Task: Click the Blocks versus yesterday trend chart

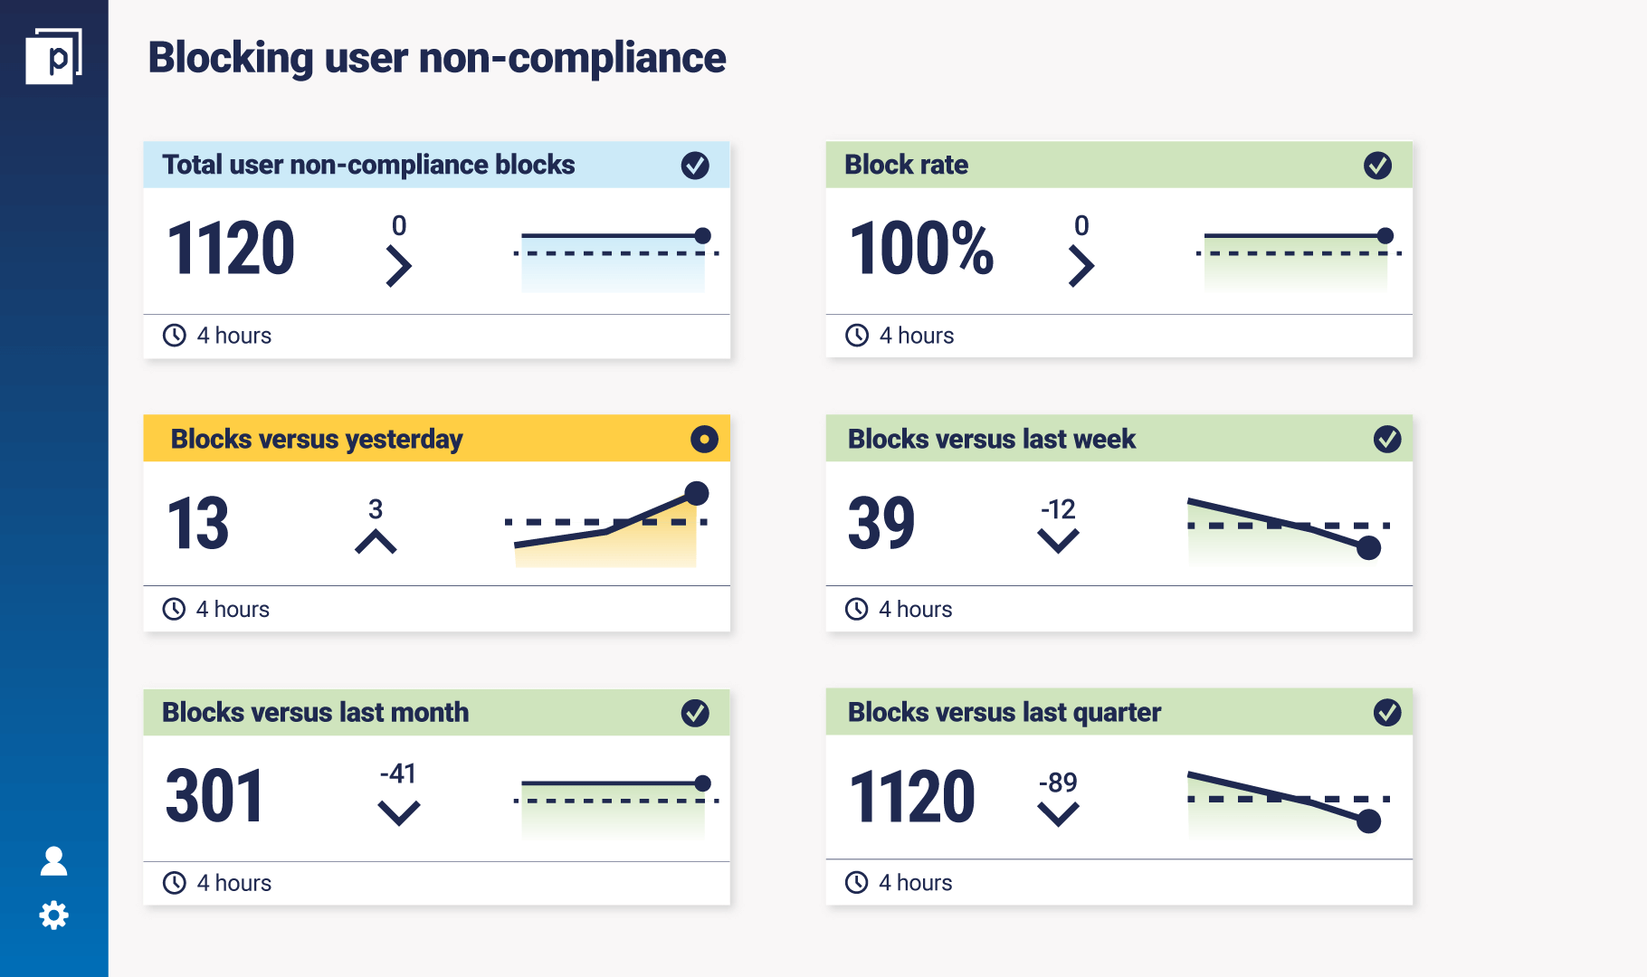Action: 606,529
